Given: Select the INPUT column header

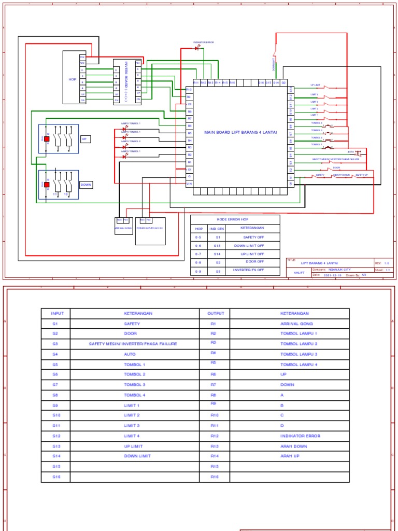Looking at the screenshot, I should [x=55, y=313].
